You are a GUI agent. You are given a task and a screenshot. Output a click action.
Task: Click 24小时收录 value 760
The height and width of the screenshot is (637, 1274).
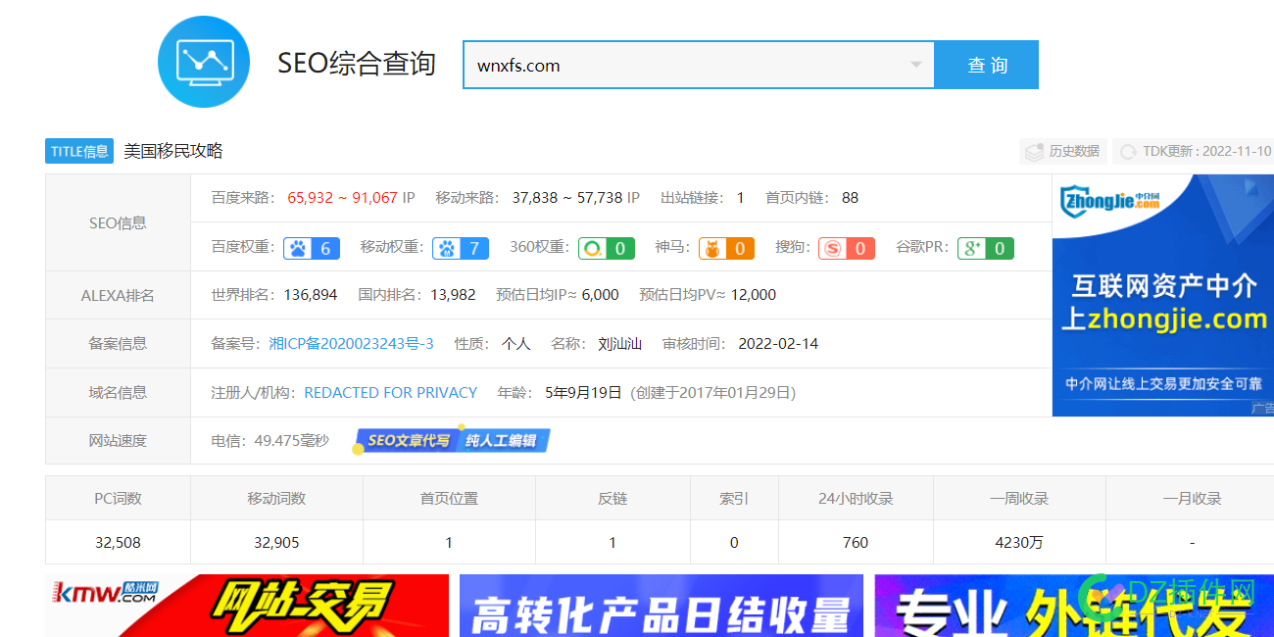pos(856,543)
